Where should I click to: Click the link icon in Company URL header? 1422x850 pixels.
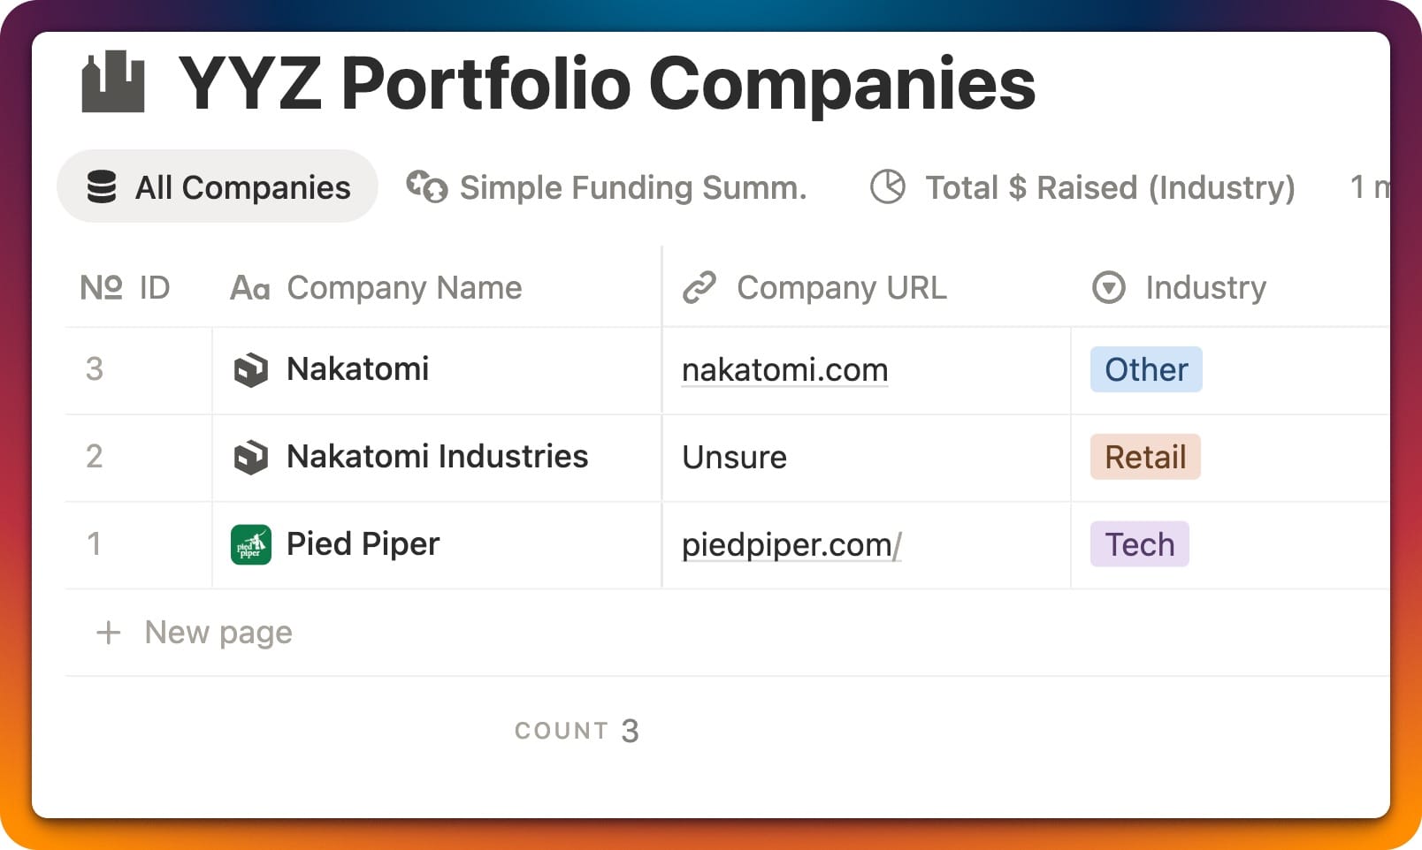700,288
